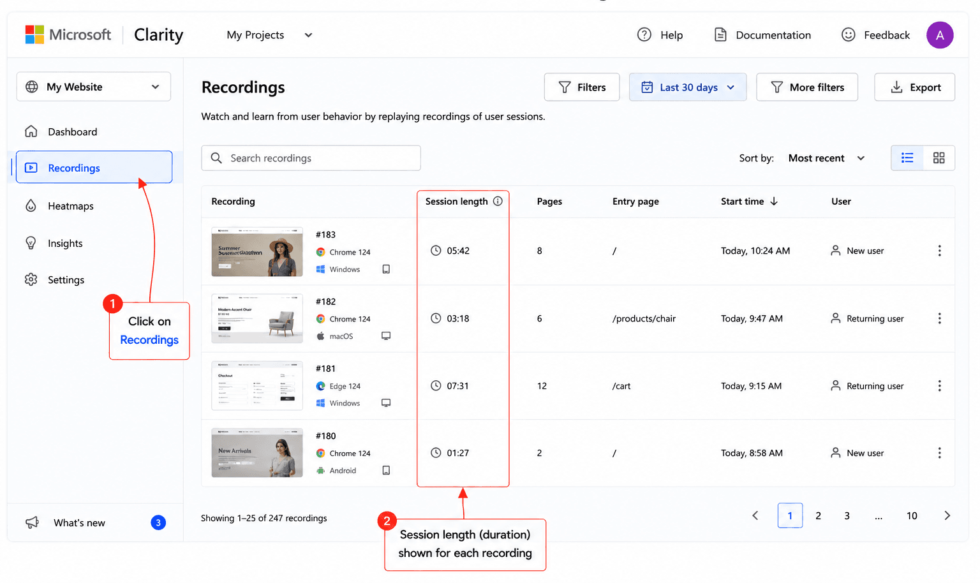Viewport: 980px width, 583px height.
Task: Open recording #180 New Arrivals thumbnail
Action: 257,453
